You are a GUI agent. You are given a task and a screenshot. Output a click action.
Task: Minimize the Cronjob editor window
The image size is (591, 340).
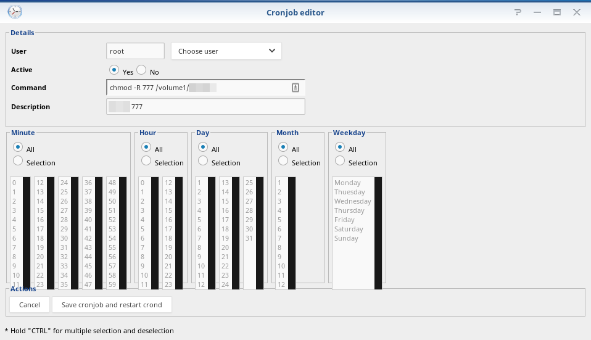coord(537,12)
